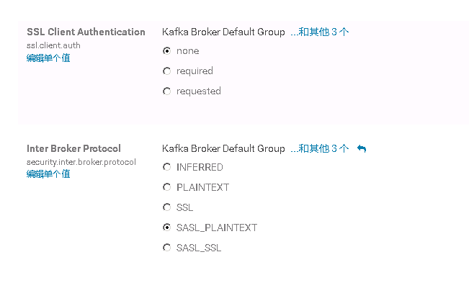Image resolution: width=469 pixels, height=288 pixels.
Task: Expand '…和其他 3 个' for Inter Broker Protocol
Action: click(319, 148)
